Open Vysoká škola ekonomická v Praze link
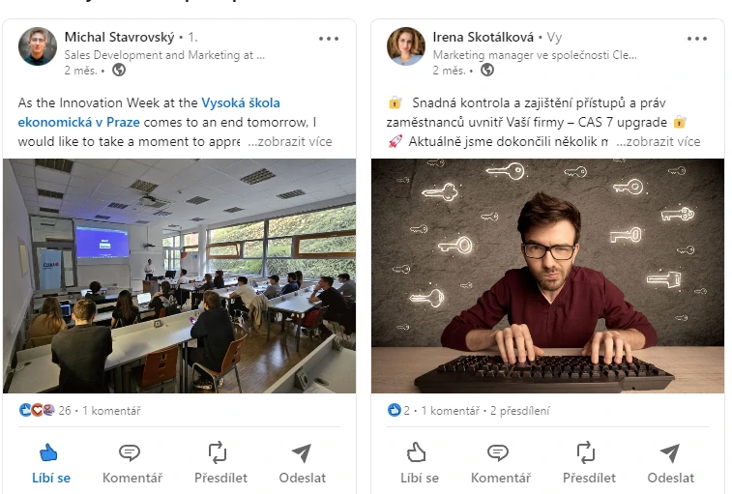The image size is (732, 494). point(149,112)
